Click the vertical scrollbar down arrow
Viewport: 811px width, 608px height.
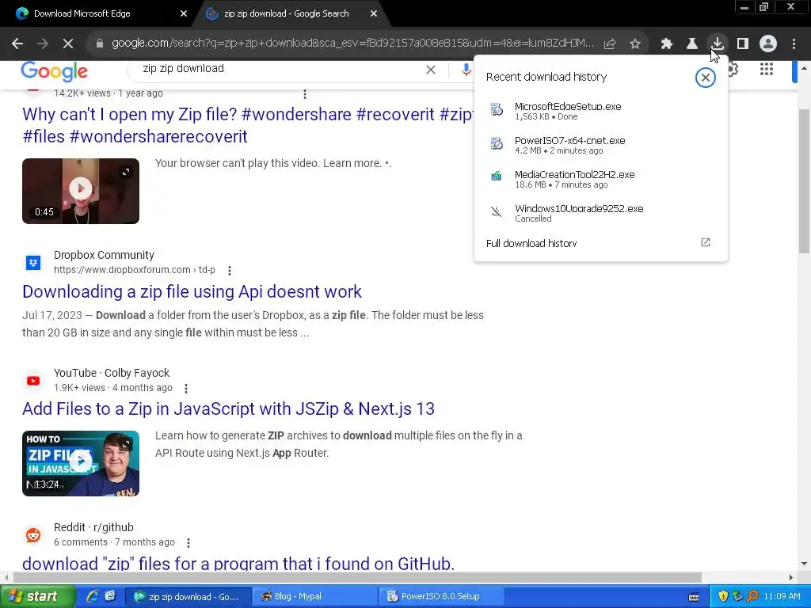click(x=804, y=564)
